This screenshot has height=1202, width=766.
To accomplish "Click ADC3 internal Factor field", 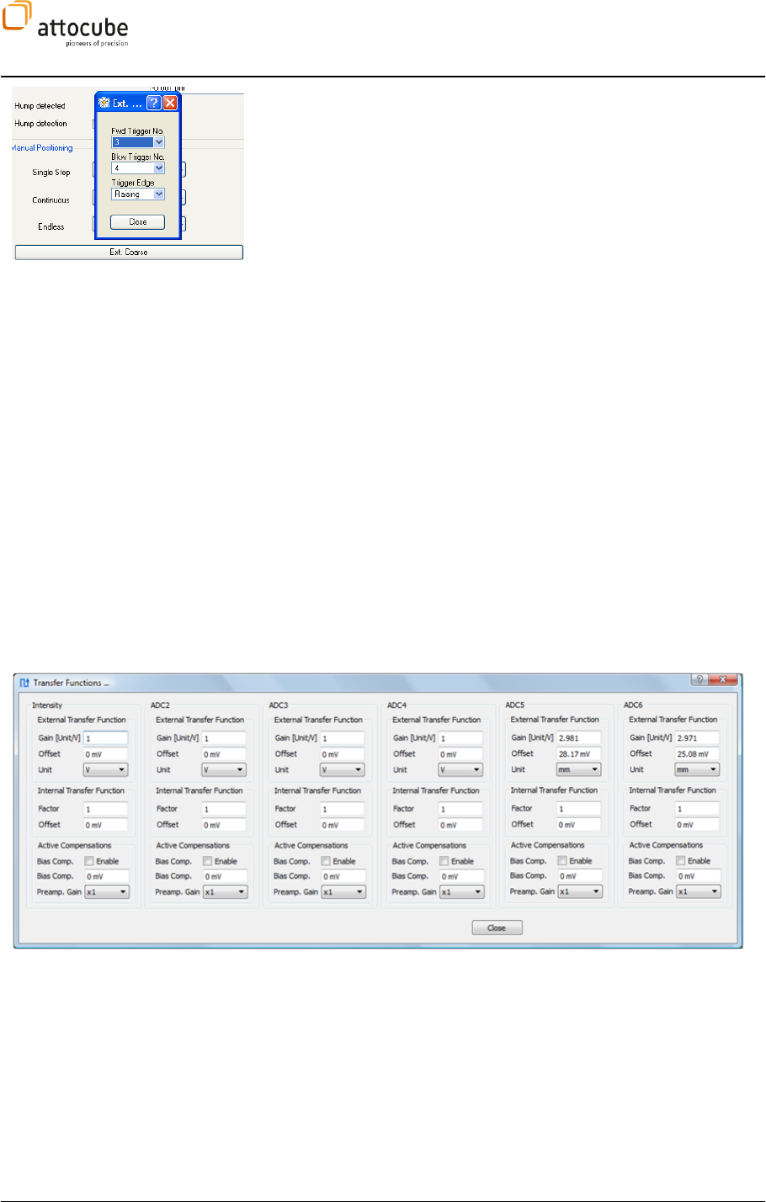I will (x=342, y=808).
